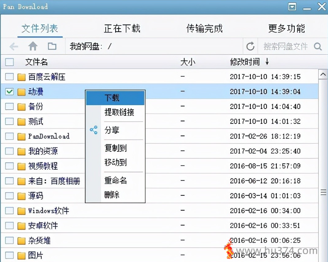
Task: Click the share icon in context menu
Action: tap(93, 130)
